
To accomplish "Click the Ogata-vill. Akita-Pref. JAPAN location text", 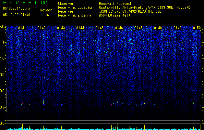I will [x=145, y=7].
